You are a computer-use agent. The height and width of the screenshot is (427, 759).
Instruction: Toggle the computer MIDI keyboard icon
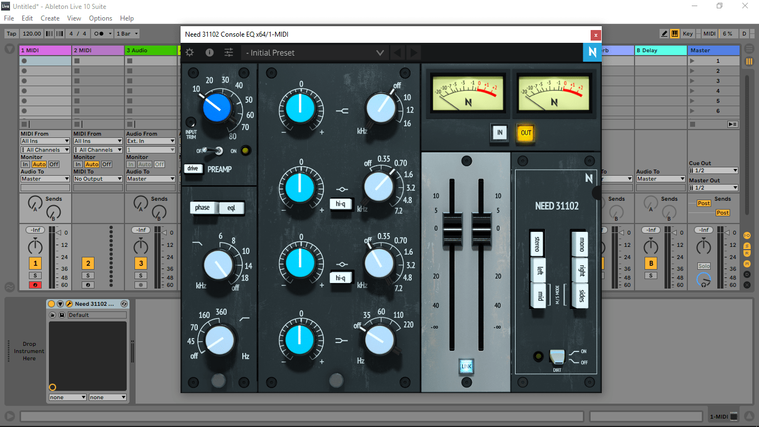click(x=675, y=33)
